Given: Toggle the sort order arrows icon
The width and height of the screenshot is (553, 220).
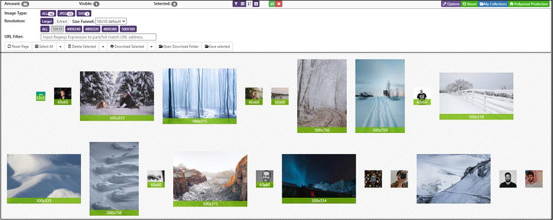Looking at the screenshot, I should (x=249, y=4).
